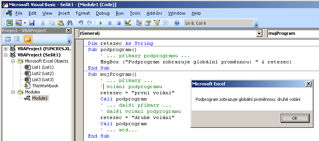Click the Copy toolbar icon
The height and width of the screenshot is (141, 319).
pyautogui.click(x=51, y=23)
